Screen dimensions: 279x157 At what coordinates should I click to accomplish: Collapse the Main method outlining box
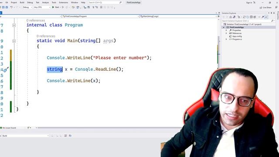point(14,41)
